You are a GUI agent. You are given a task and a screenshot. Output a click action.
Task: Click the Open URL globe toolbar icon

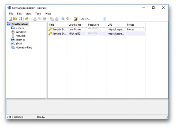tap(45, 19)
